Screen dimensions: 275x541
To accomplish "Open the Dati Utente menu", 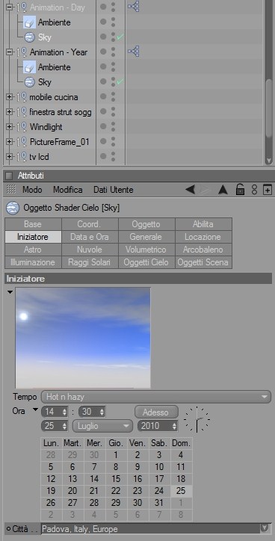I will 113,190.
